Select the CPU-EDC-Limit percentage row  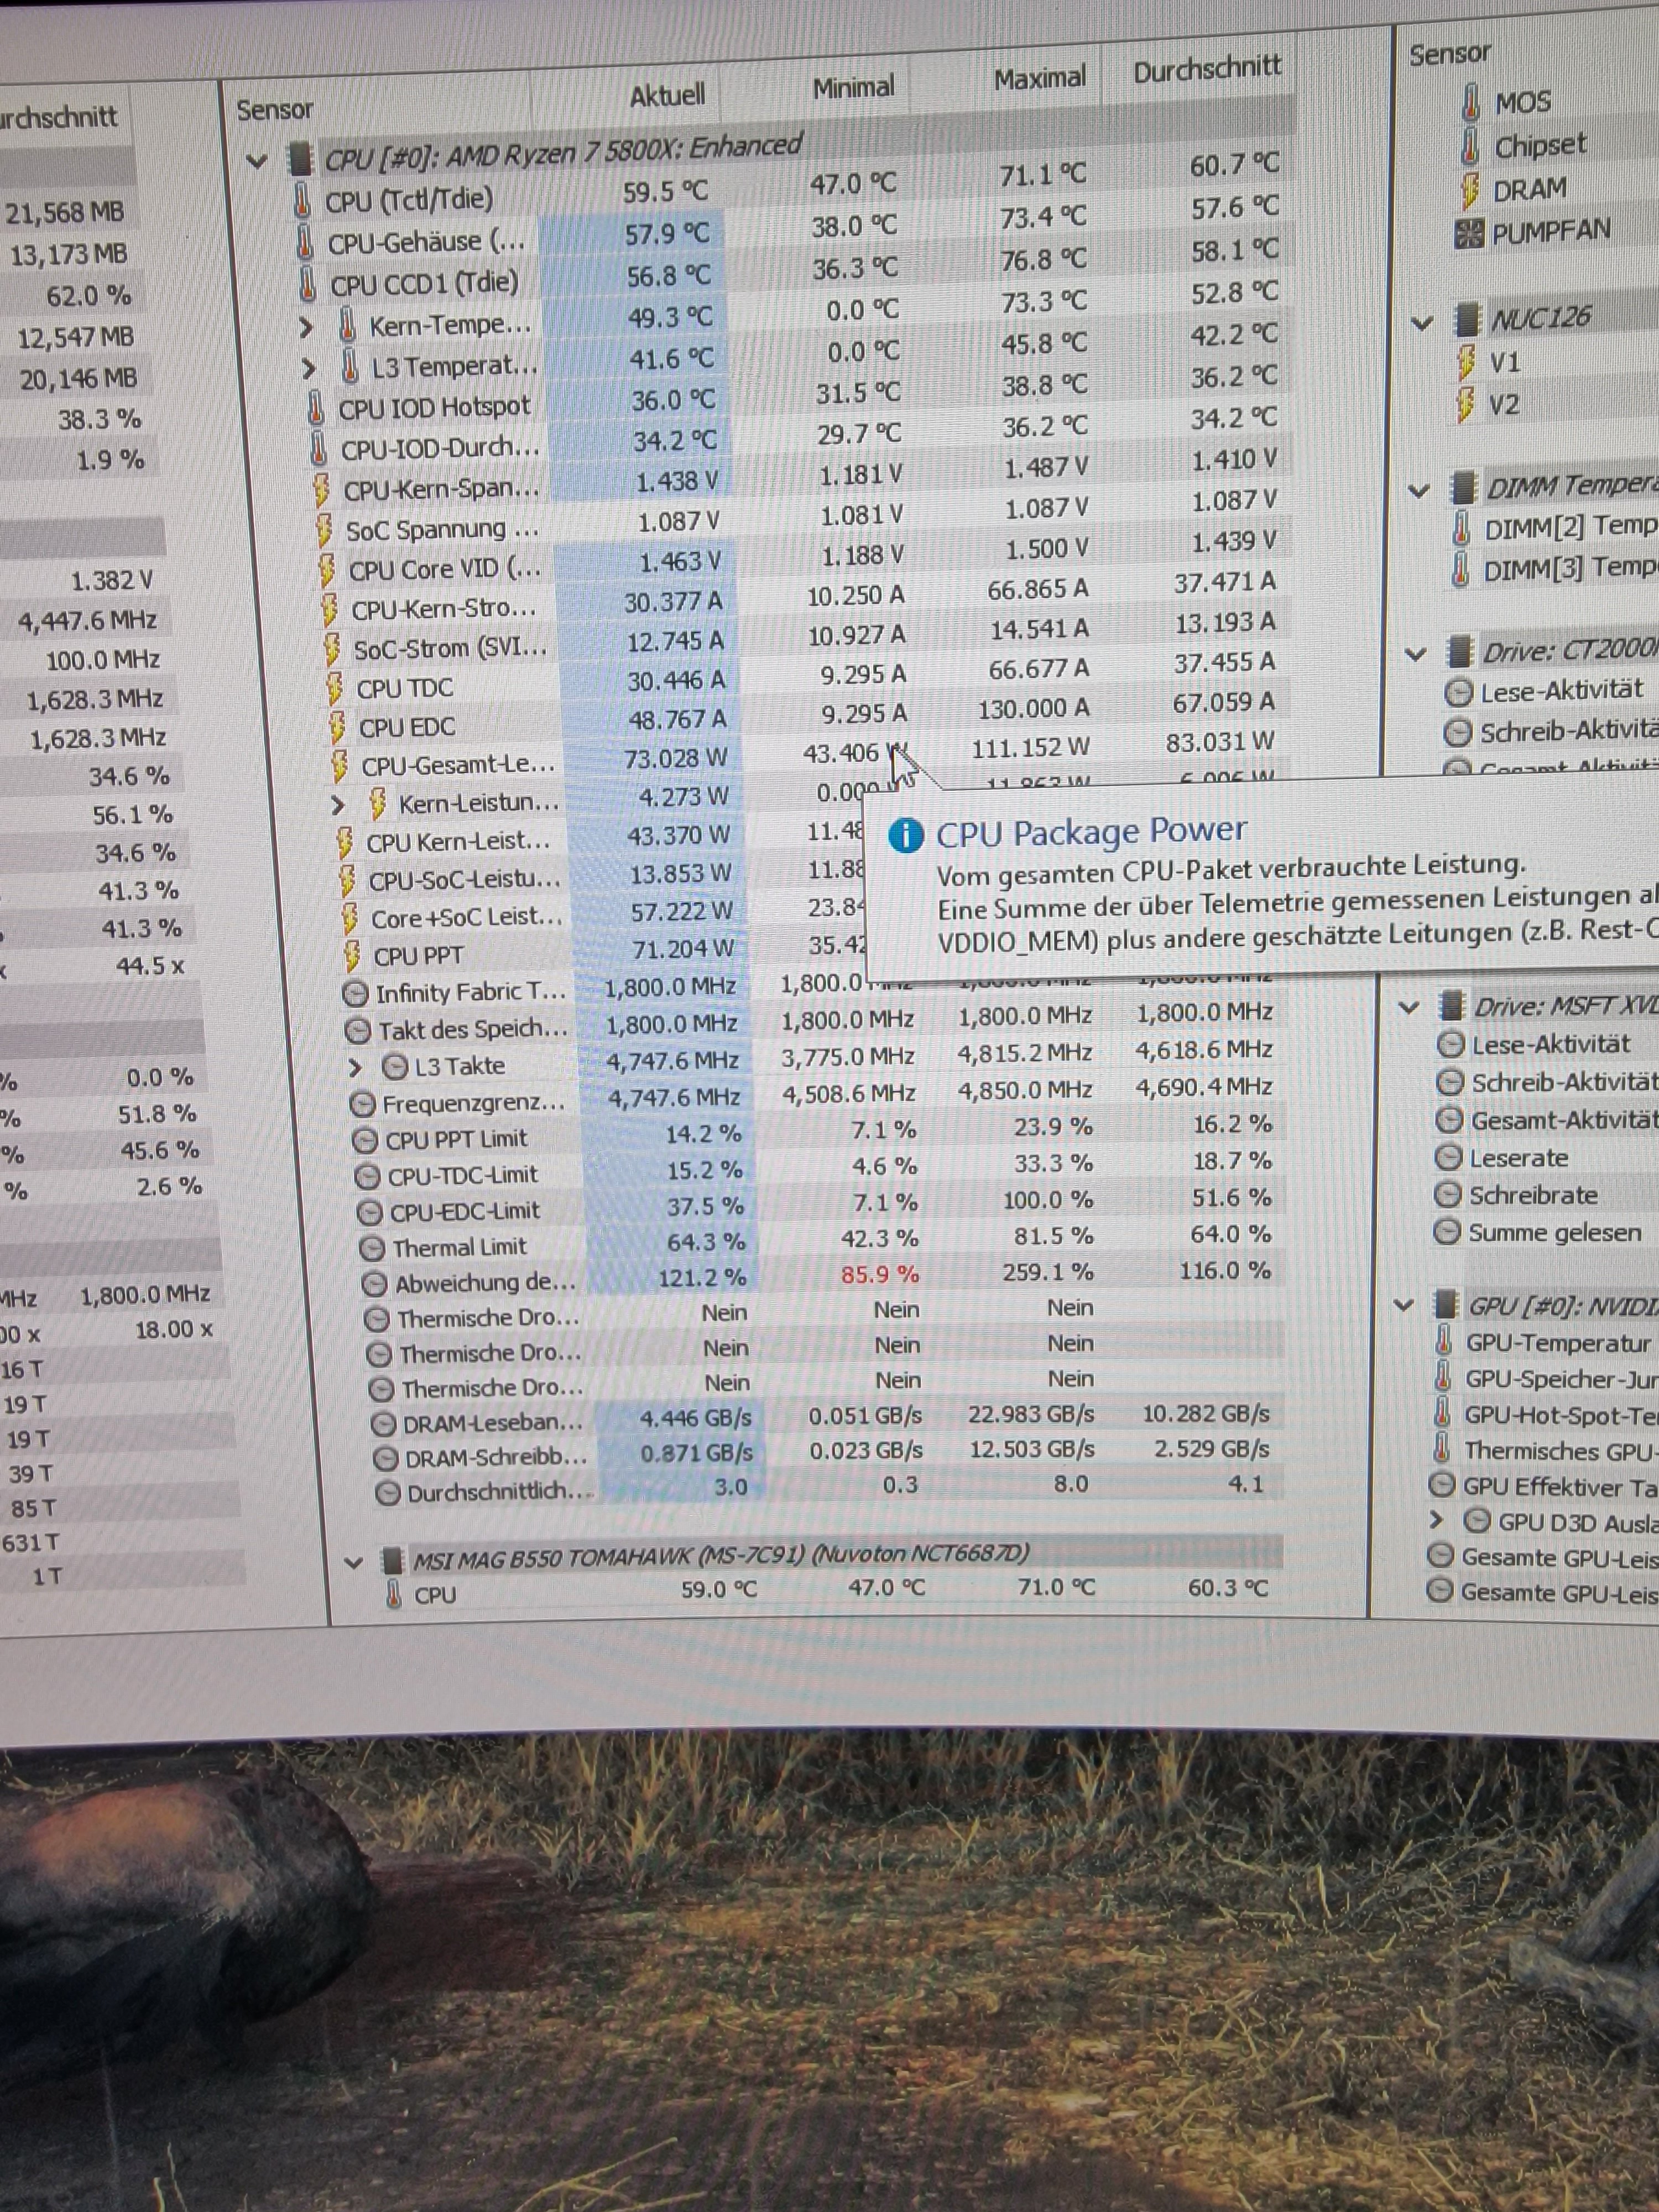[464, 1211]
